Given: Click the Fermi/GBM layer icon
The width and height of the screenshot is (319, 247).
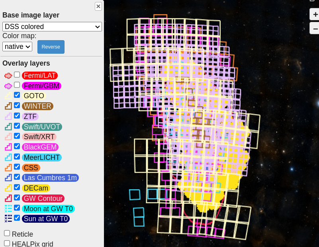Looking at the screenshot, I should point(8,86).
